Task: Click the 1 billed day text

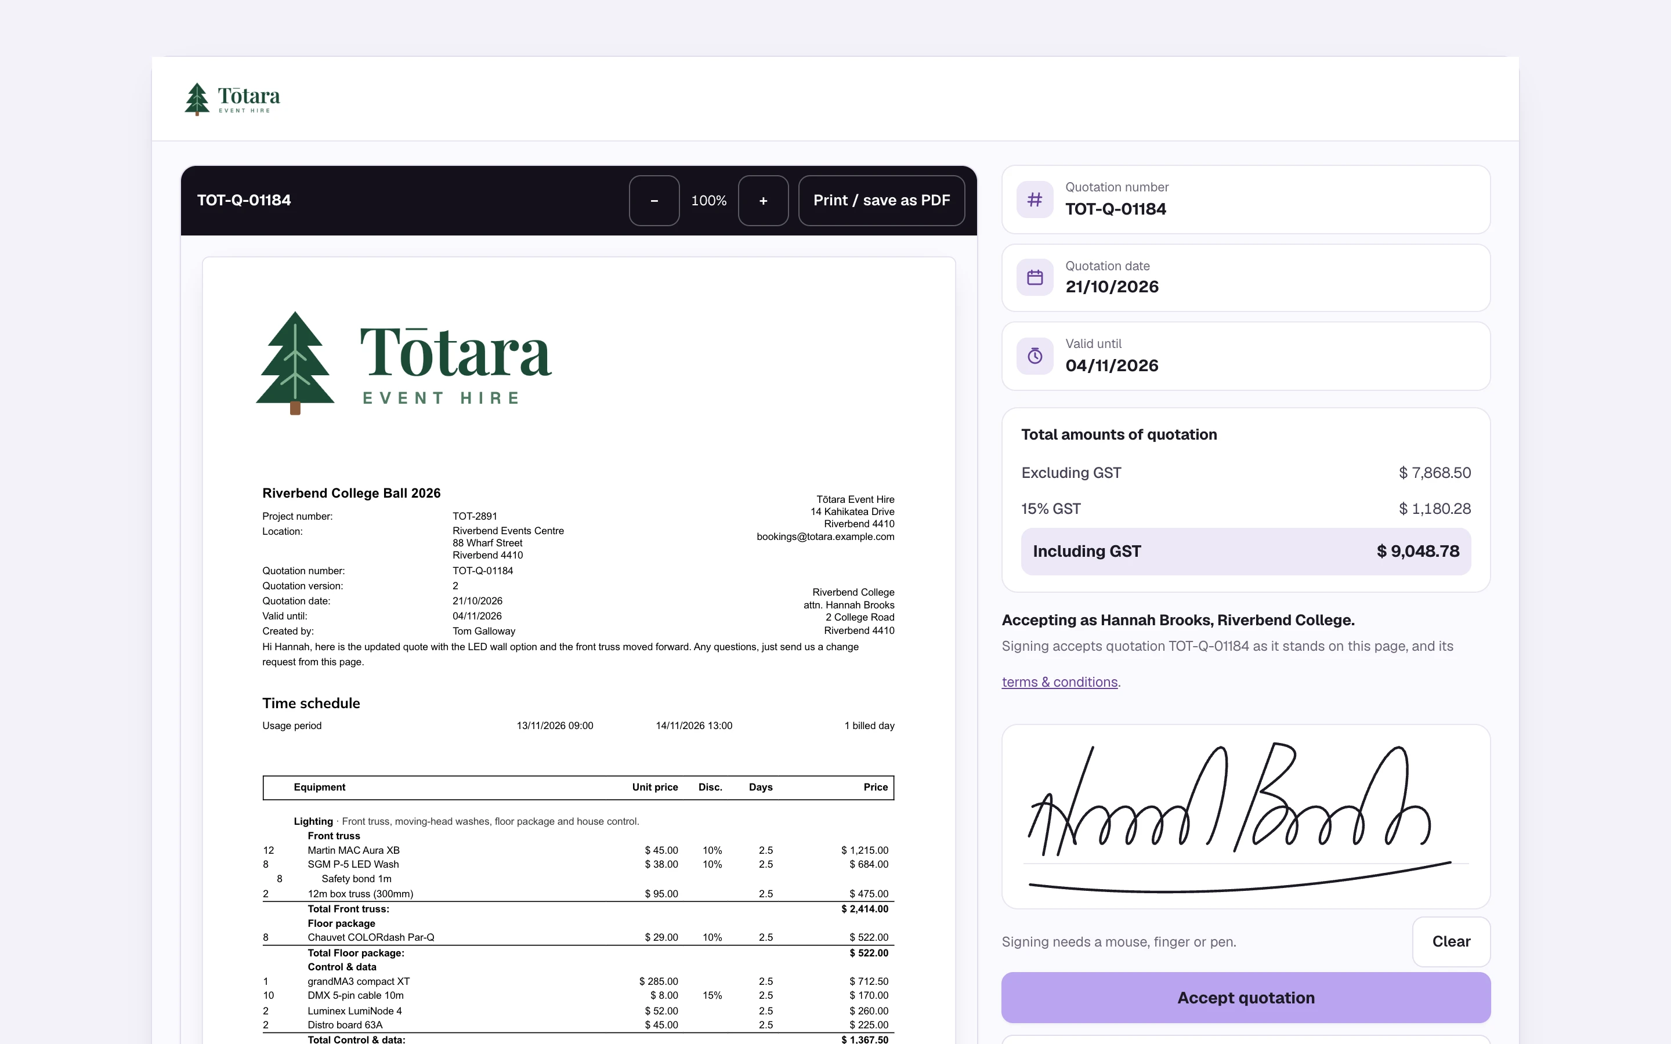Action: point(869,726)
